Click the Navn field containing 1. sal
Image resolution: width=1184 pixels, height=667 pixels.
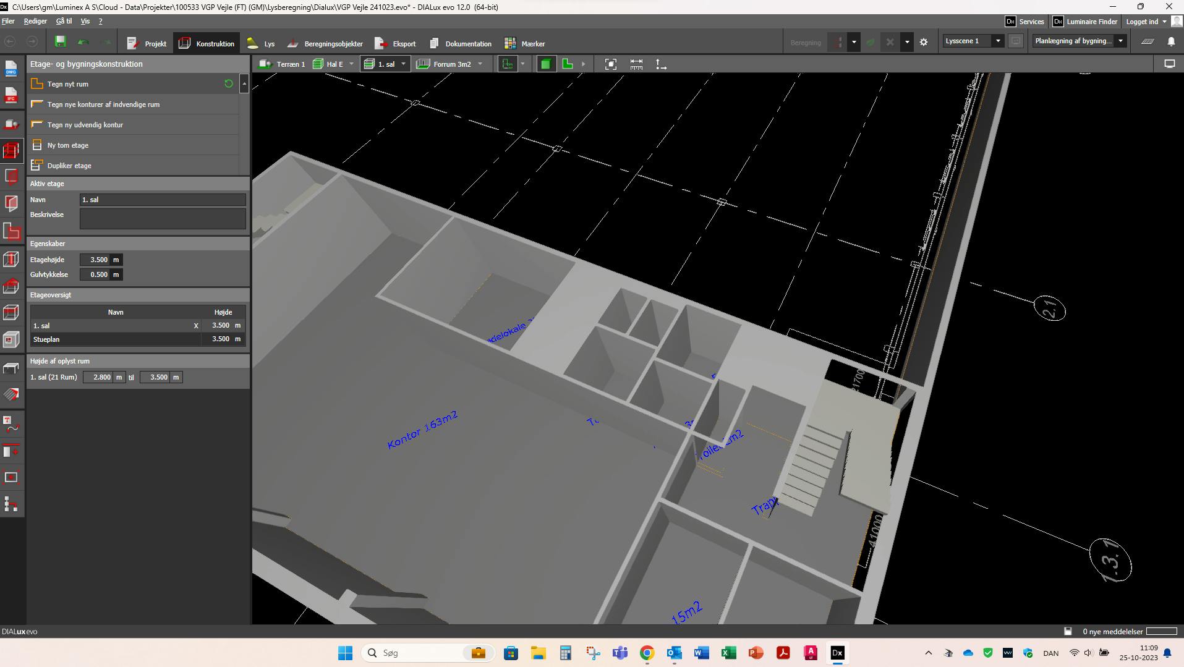163,200
